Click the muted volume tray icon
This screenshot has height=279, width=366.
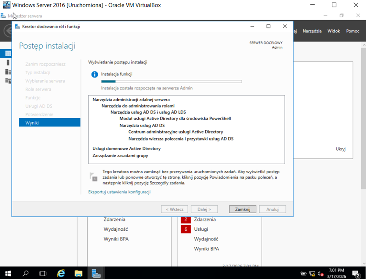(x=321, y=274)
